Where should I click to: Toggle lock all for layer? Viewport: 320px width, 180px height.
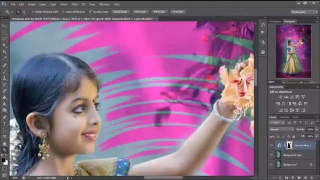(293, 136)
